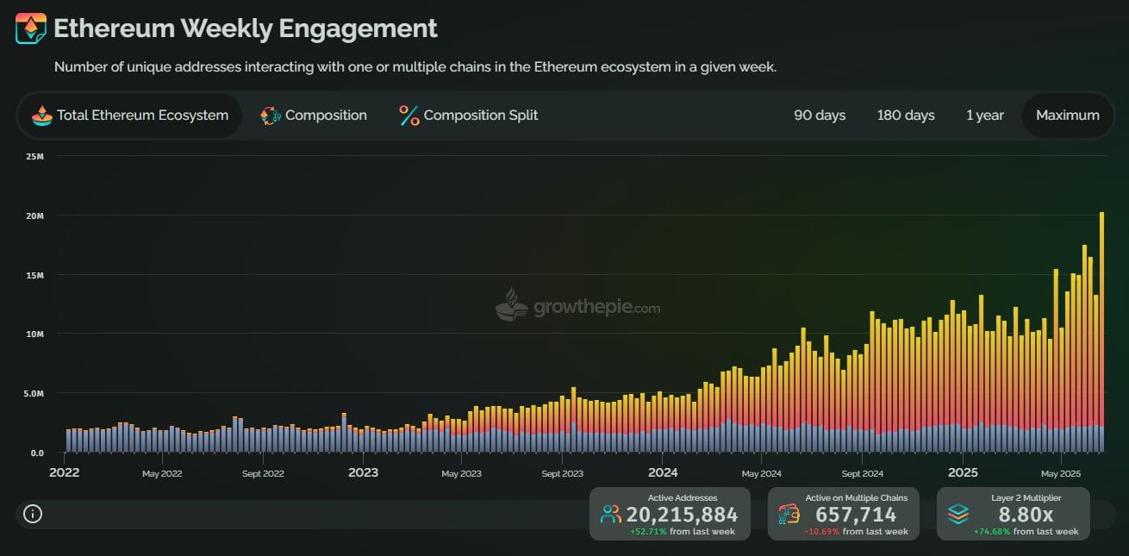Click the Layer 2 Multiplier 8.80x card
1129x556 pixels.
point(1013,515)
